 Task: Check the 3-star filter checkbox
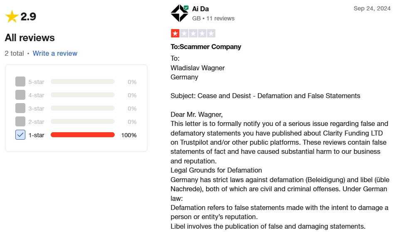(x=20, y=109)
